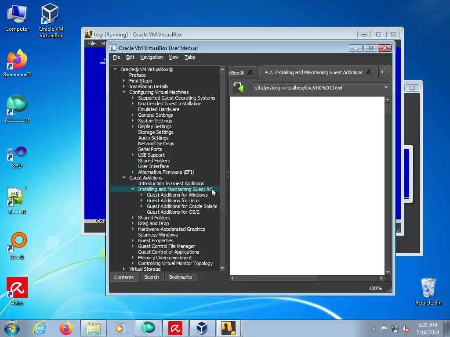Click the Avira icon in the taskbar
The image size is (450, 337).
175,328
